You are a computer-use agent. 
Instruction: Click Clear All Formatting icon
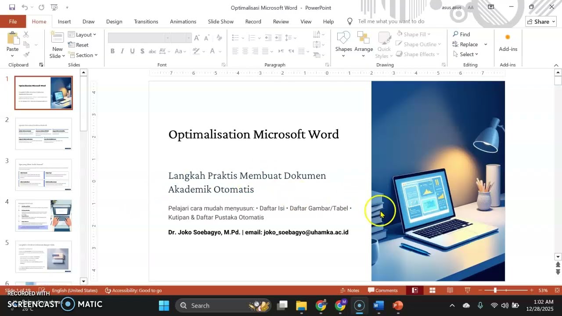(219, 38)
